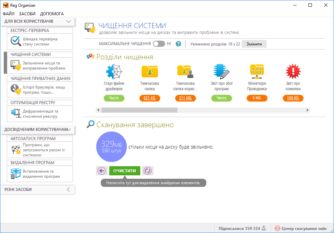Select the ВИДАЛЕННЯ ПРОГРАМ header

click(40, 163)
